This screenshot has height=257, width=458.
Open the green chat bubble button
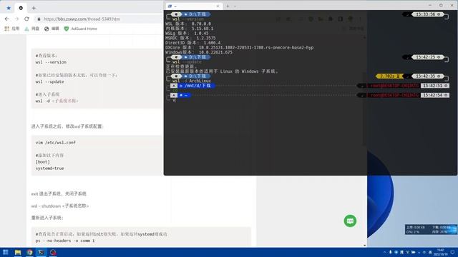point(350,221)
